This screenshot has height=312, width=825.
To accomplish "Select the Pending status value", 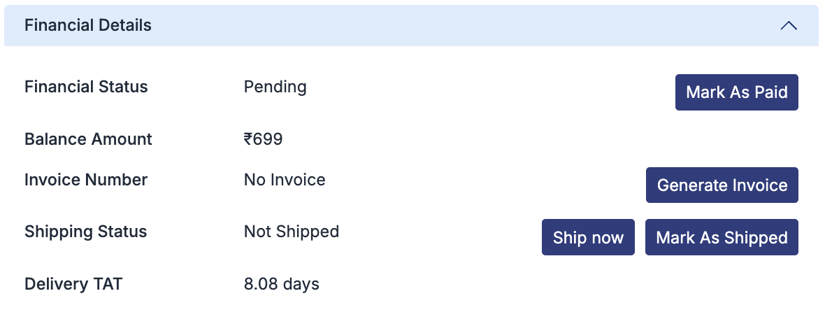I will pyautogui.click(x=275, y=87).
